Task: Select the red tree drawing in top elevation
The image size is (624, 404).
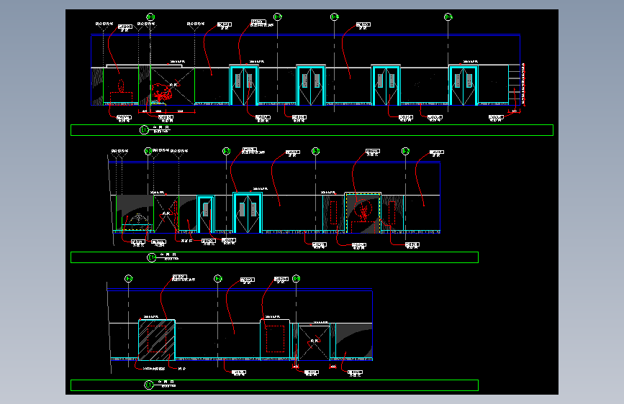Action: 161,93
